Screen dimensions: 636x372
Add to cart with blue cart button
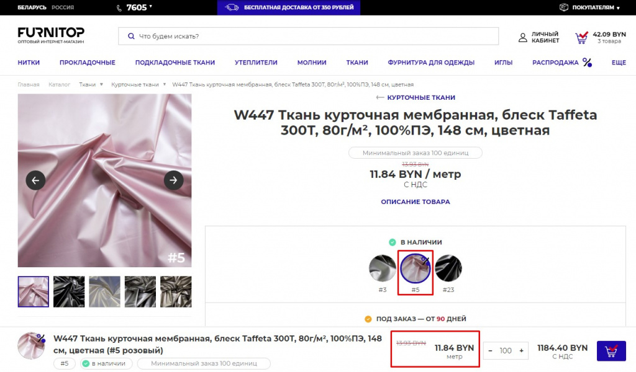tap(611, 351)
